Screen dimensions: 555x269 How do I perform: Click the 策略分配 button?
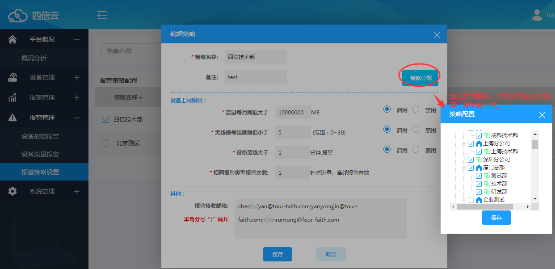[x=420, y=78]
